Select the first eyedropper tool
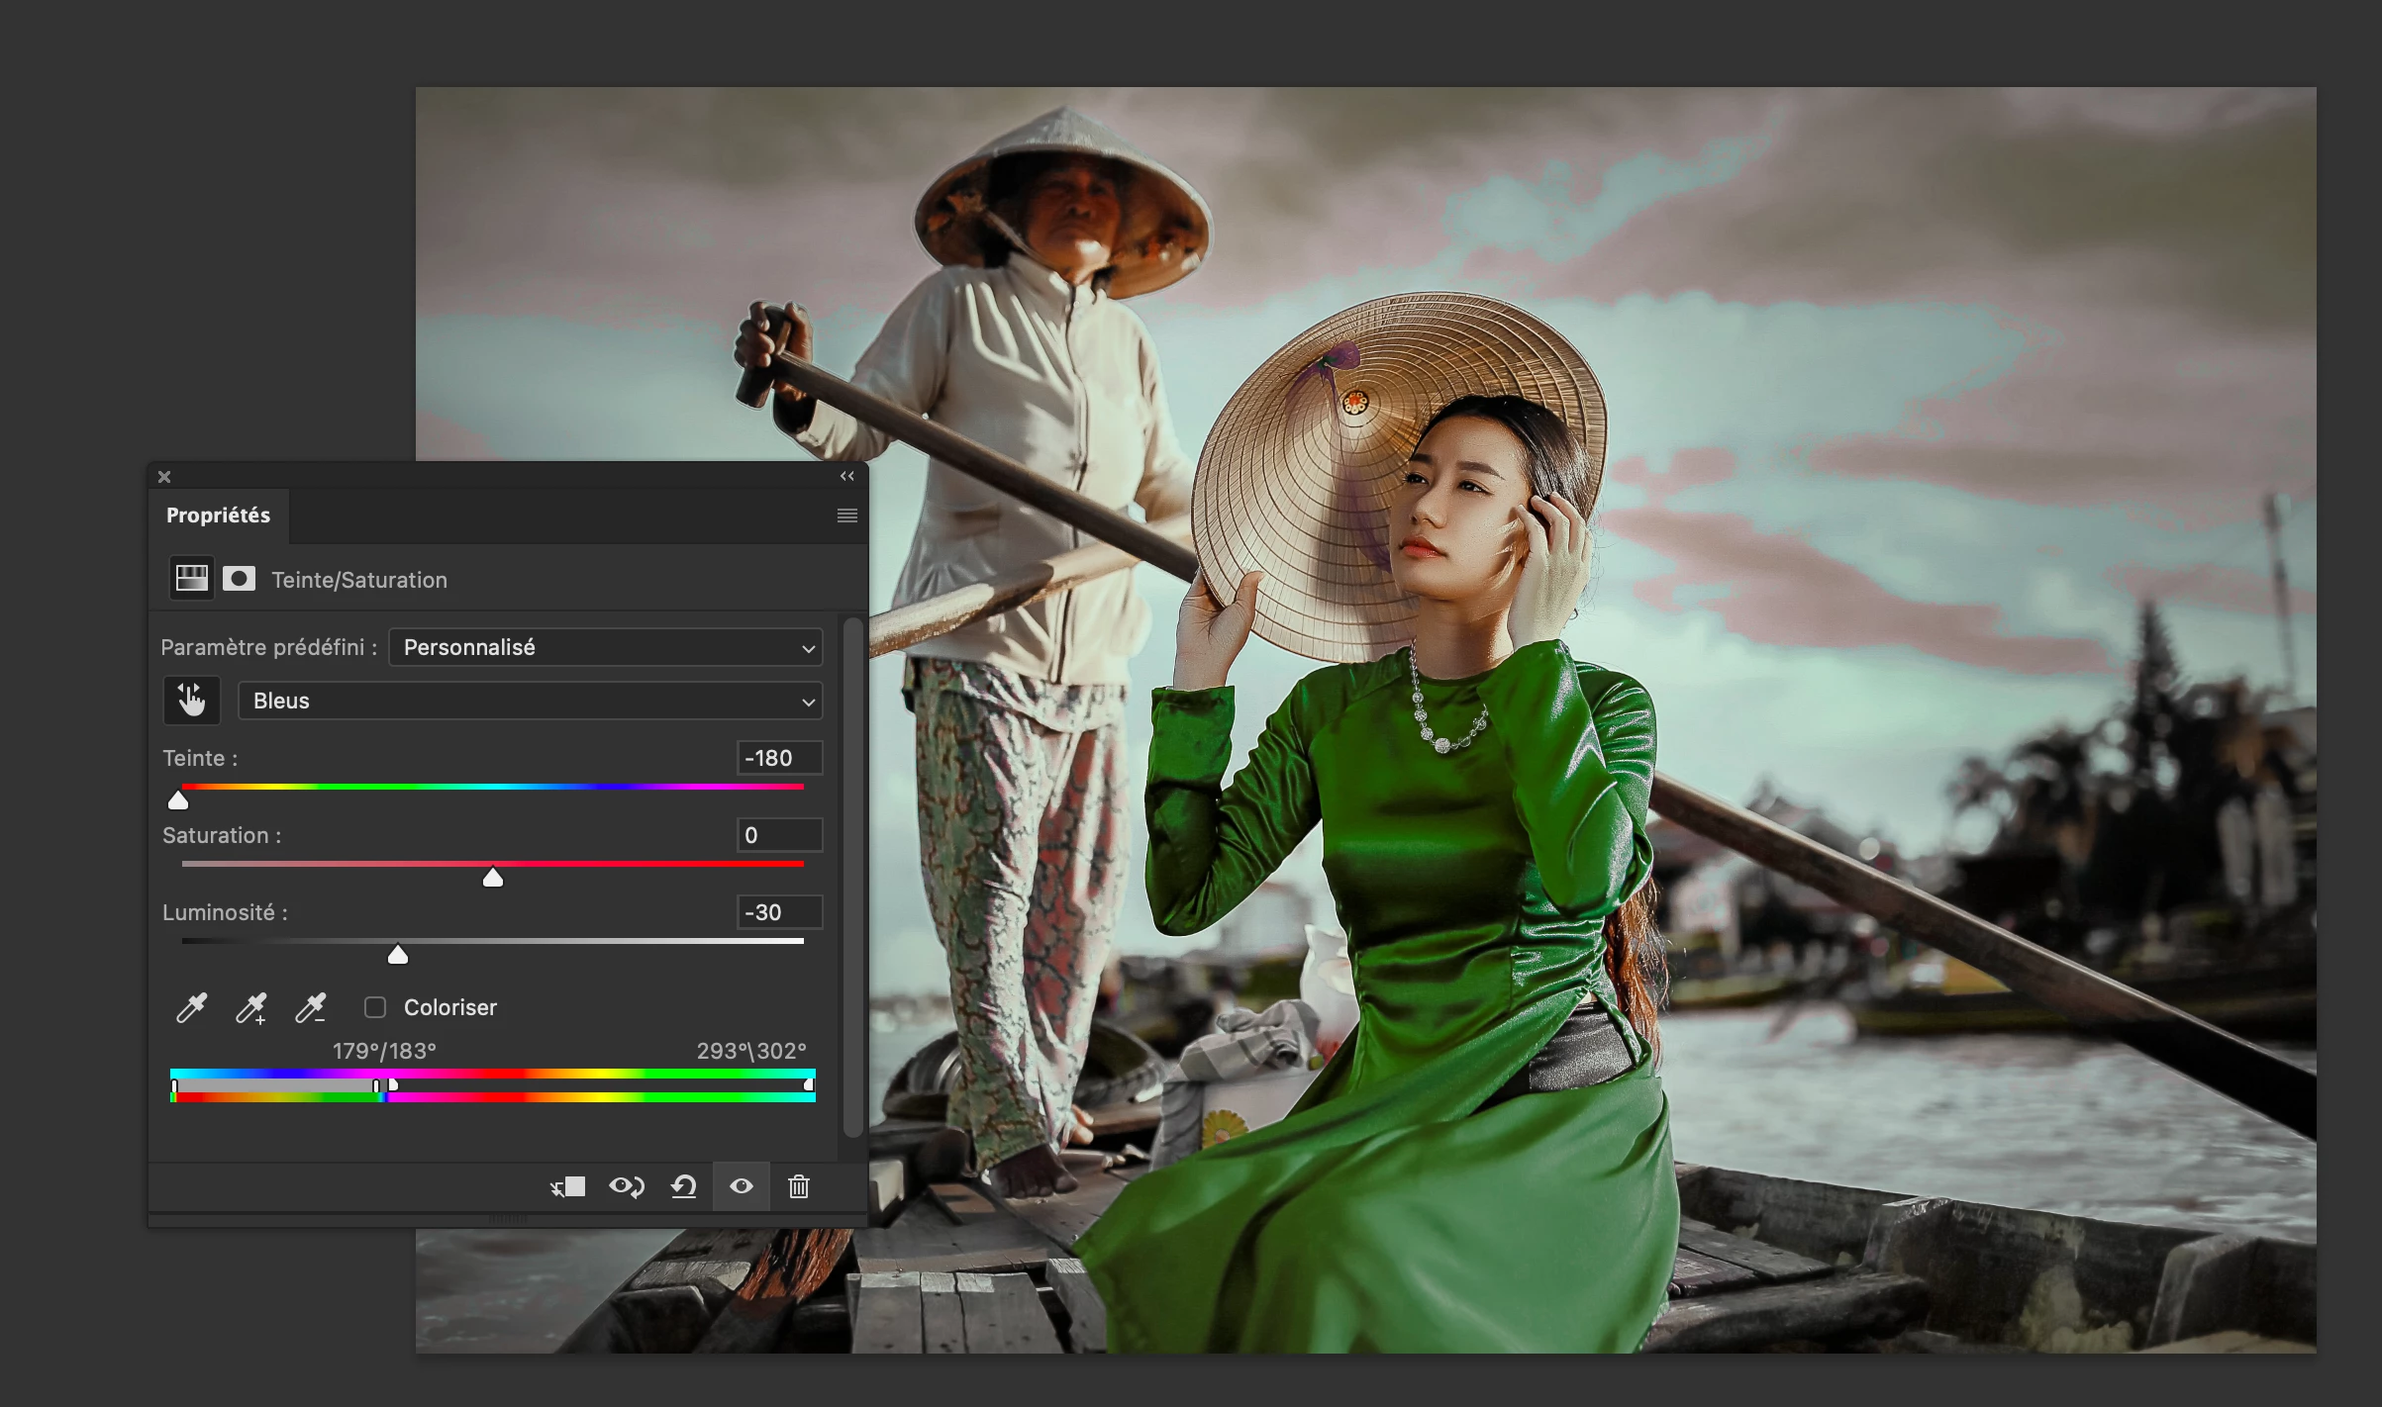 tap(191, 1008)
